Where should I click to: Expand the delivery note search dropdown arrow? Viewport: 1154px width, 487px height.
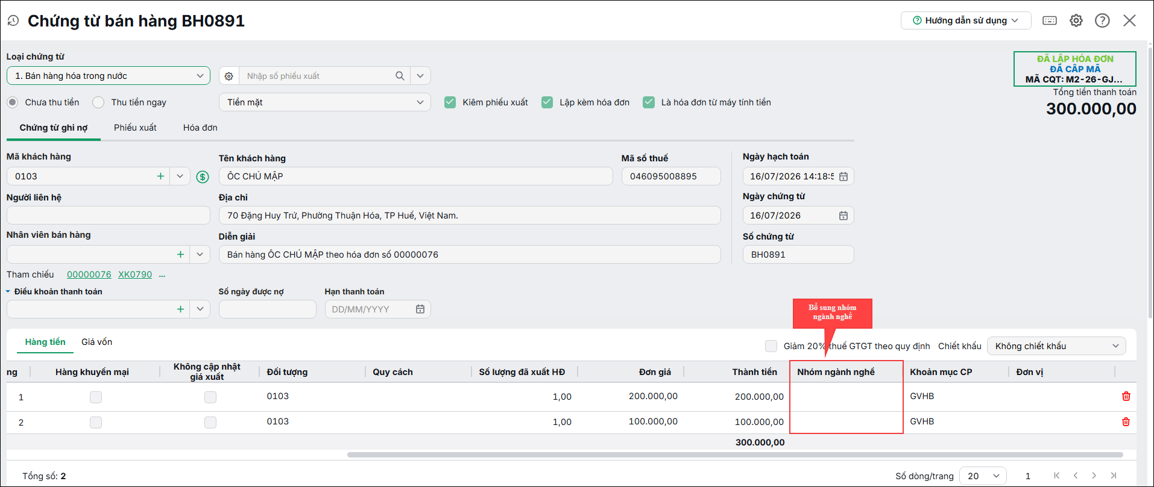(x=420, y=76)
